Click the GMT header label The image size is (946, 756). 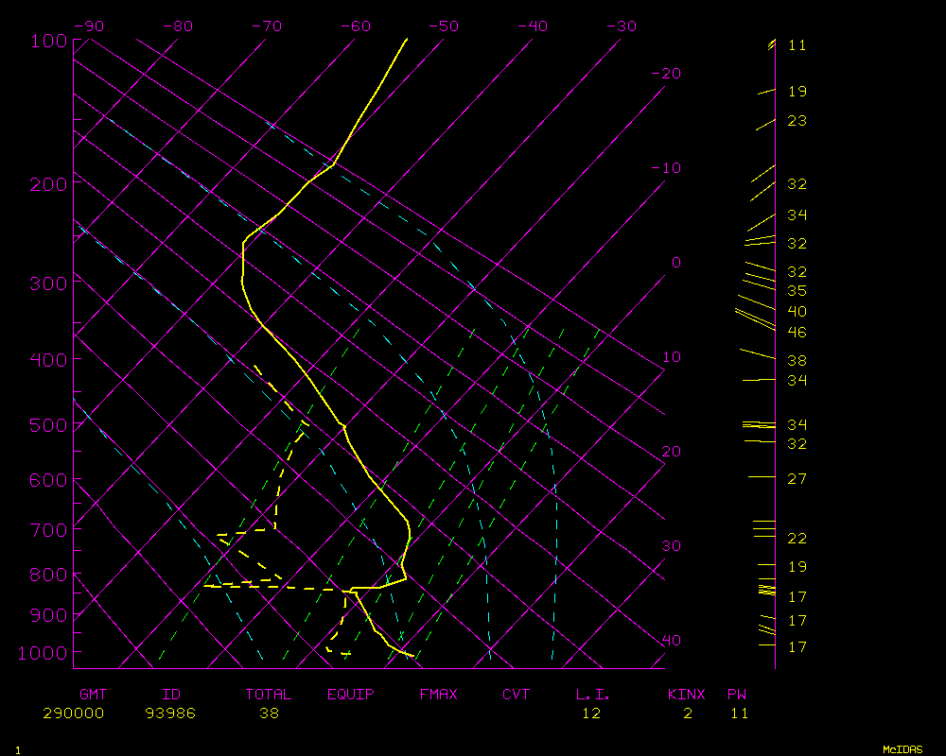click(94, 695)
